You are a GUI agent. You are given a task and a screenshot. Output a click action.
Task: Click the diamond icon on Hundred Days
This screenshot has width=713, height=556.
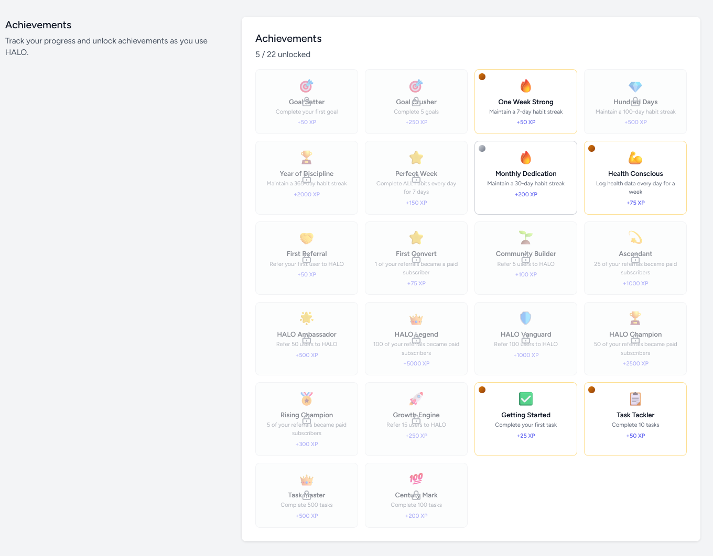635,86
